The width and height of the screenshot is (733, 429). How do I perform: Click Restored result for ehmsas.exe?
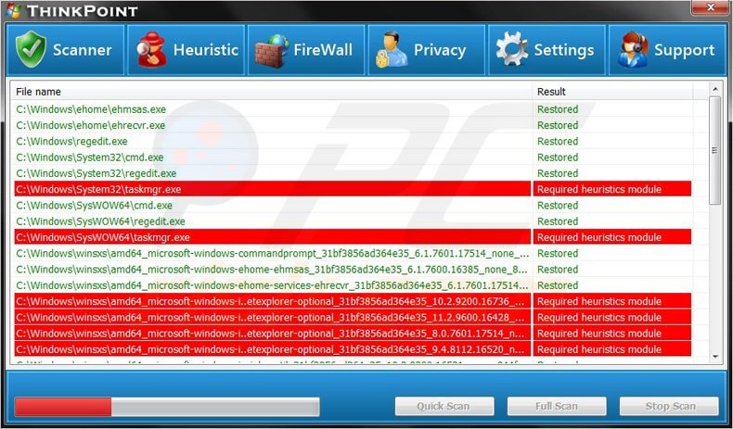[x=558, y=109]
